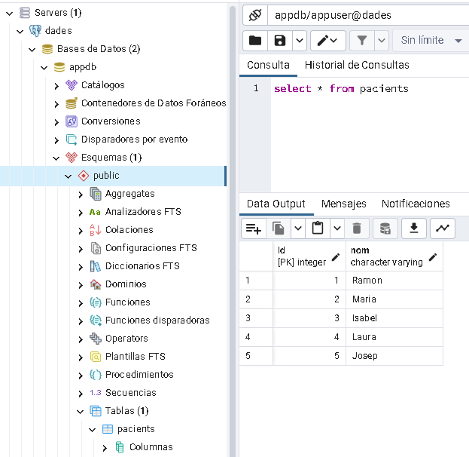Viewport: 469px width, 457px height.
Task: Click the pencil edit icon in query toolbar
Action: pos(324,41)
